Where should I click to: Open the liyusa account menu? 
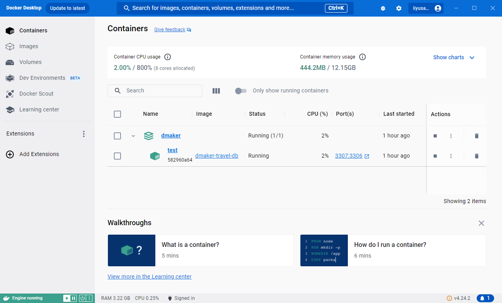[426, 8]
